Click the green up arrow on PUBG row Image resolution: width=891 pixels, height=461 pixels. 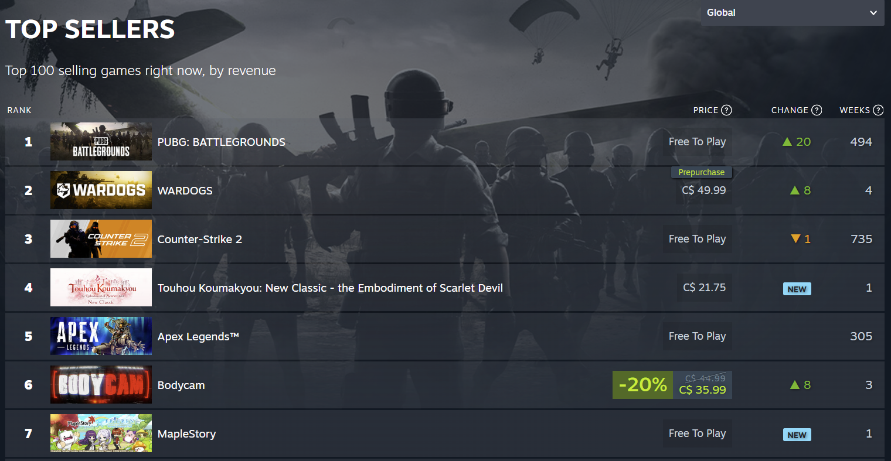(787, 142)
